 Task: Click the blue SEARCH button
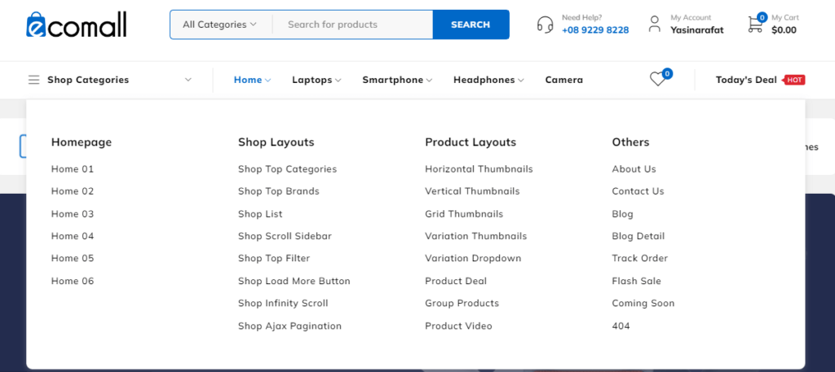pyautogui.click(x=471, y=24)
